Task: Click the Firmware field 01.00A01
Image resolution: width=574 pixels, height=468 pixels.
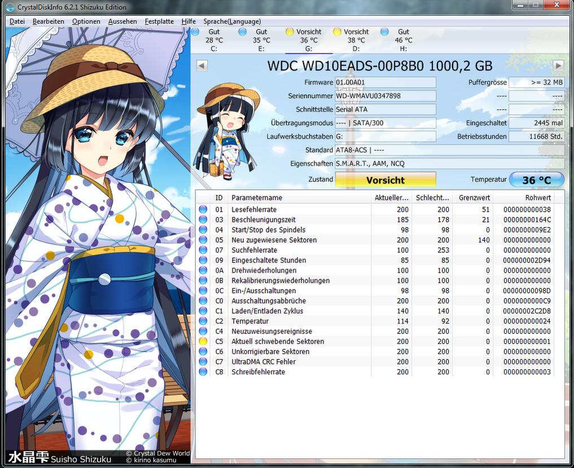Action: [x=385, y=82]
